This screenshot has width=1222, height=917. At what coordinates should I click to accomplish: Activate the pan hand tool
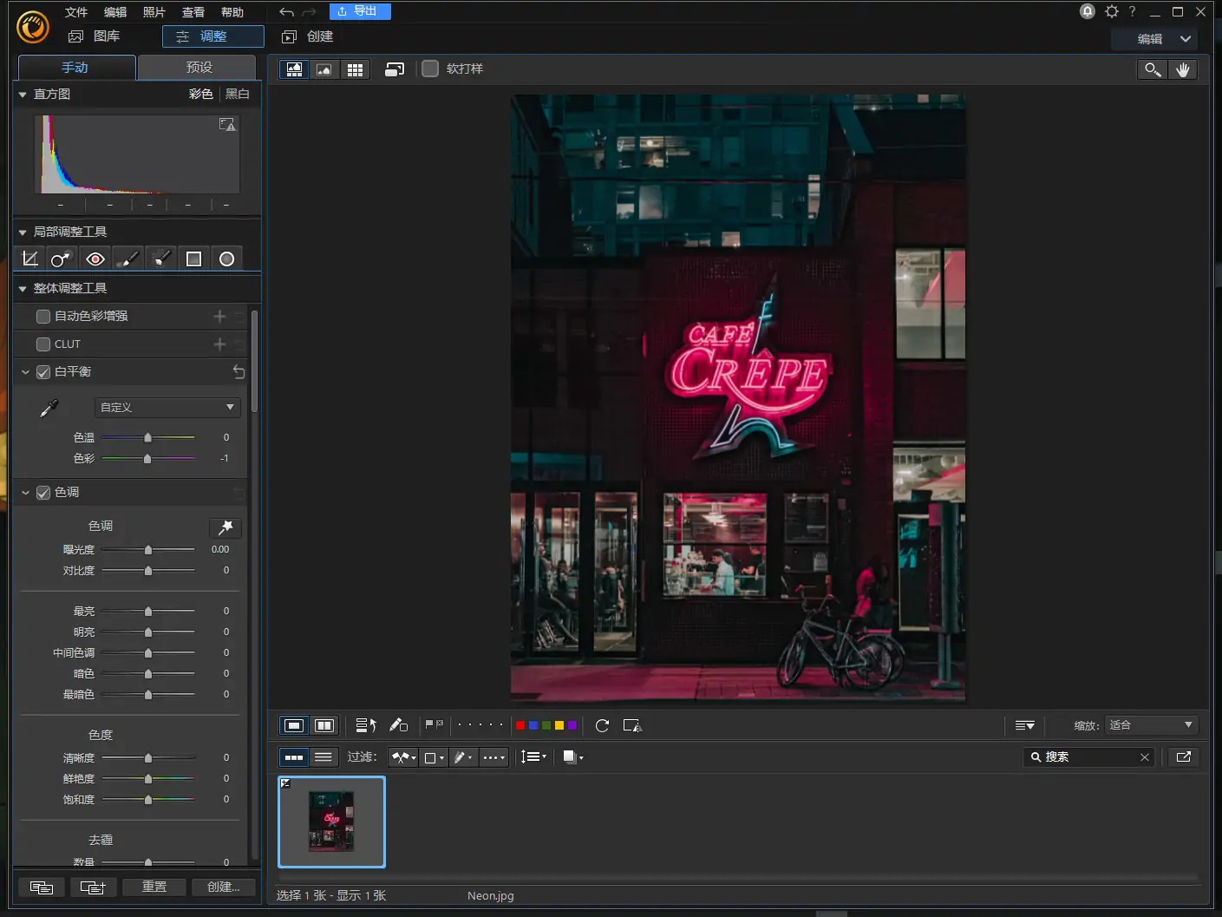pos(1185,69)
